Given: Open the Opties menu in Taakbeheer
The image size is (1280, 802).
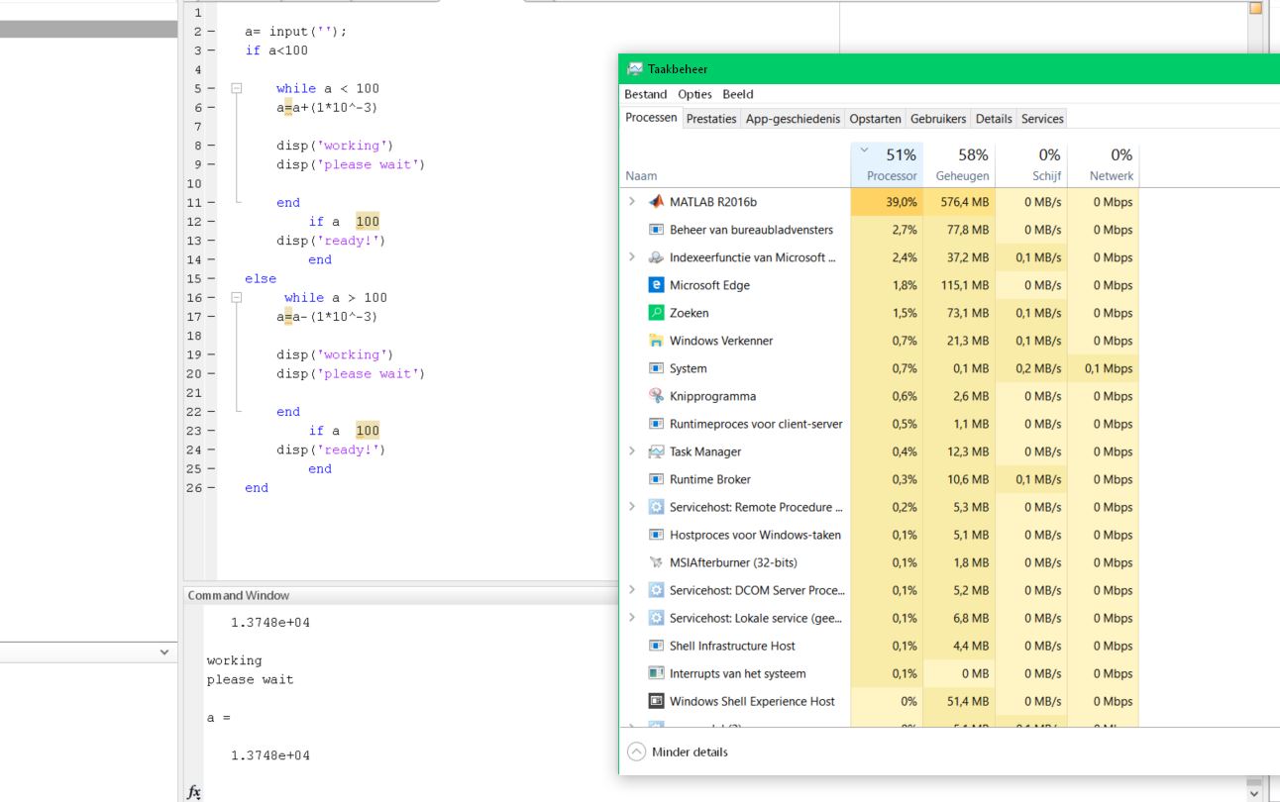Looking at the screenshot, I should pos(694,94).
